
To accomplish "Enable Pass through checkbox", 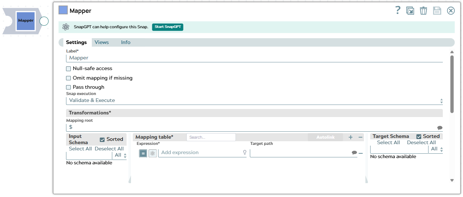I will [68, 87].
